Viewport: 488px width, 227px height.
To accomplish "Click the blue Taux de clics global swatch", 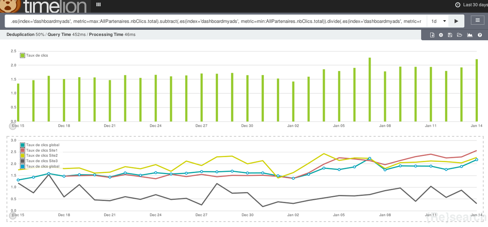I will coord(23,166).
